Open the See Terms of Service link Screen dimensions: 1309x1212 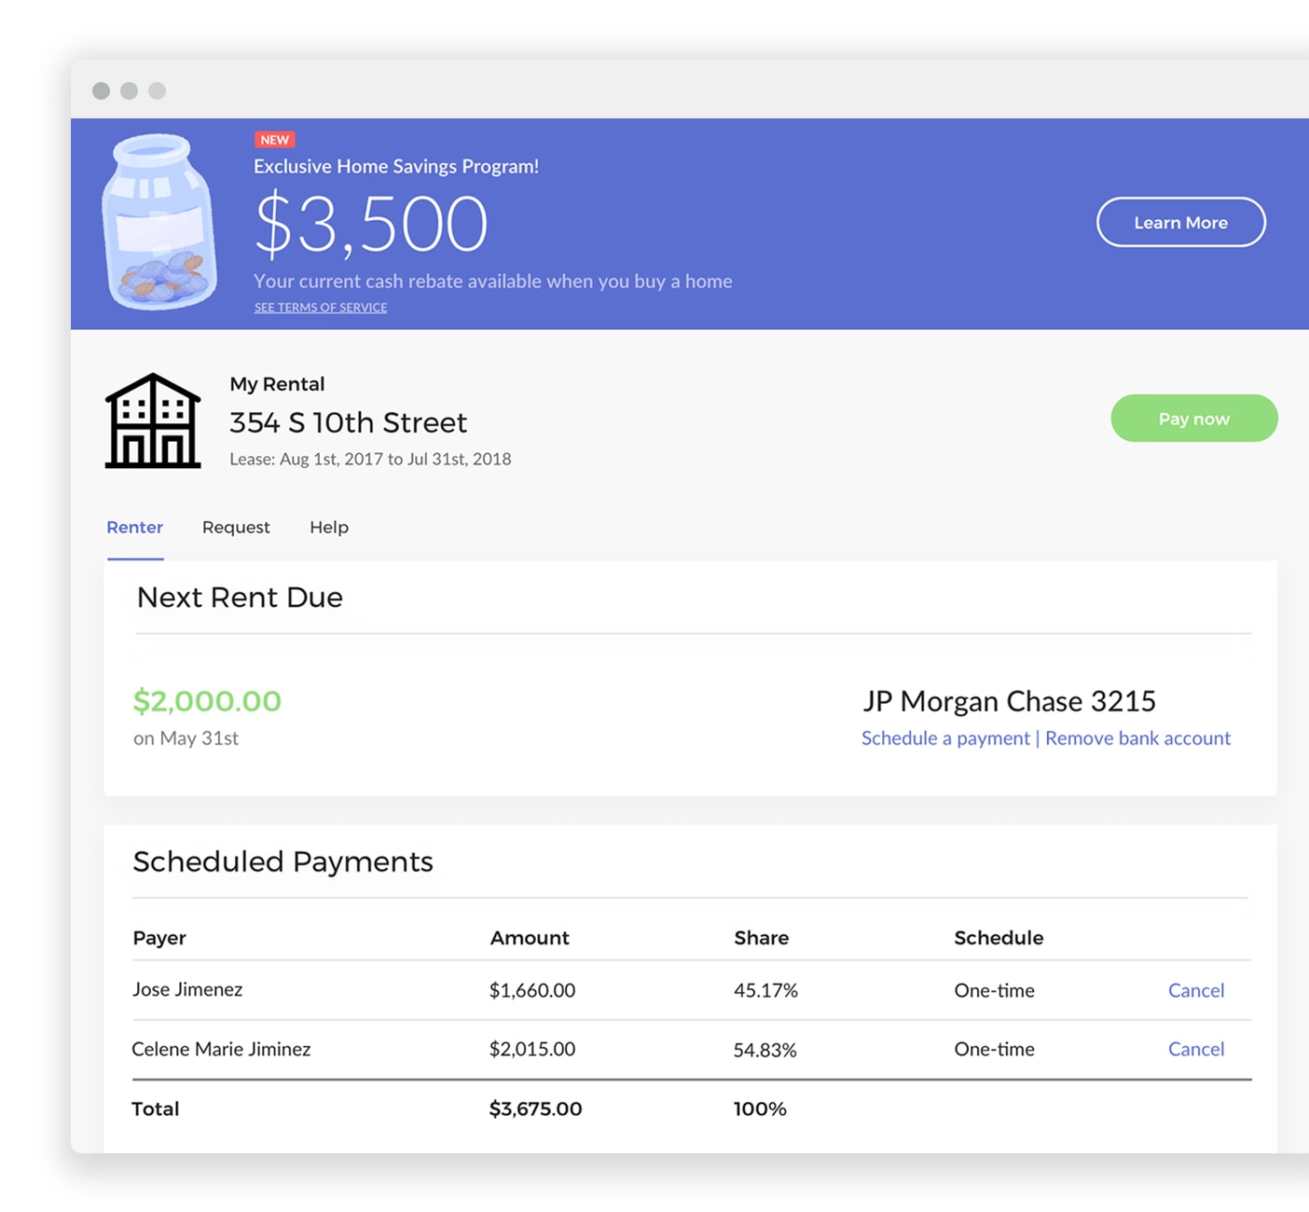[321, 308]
